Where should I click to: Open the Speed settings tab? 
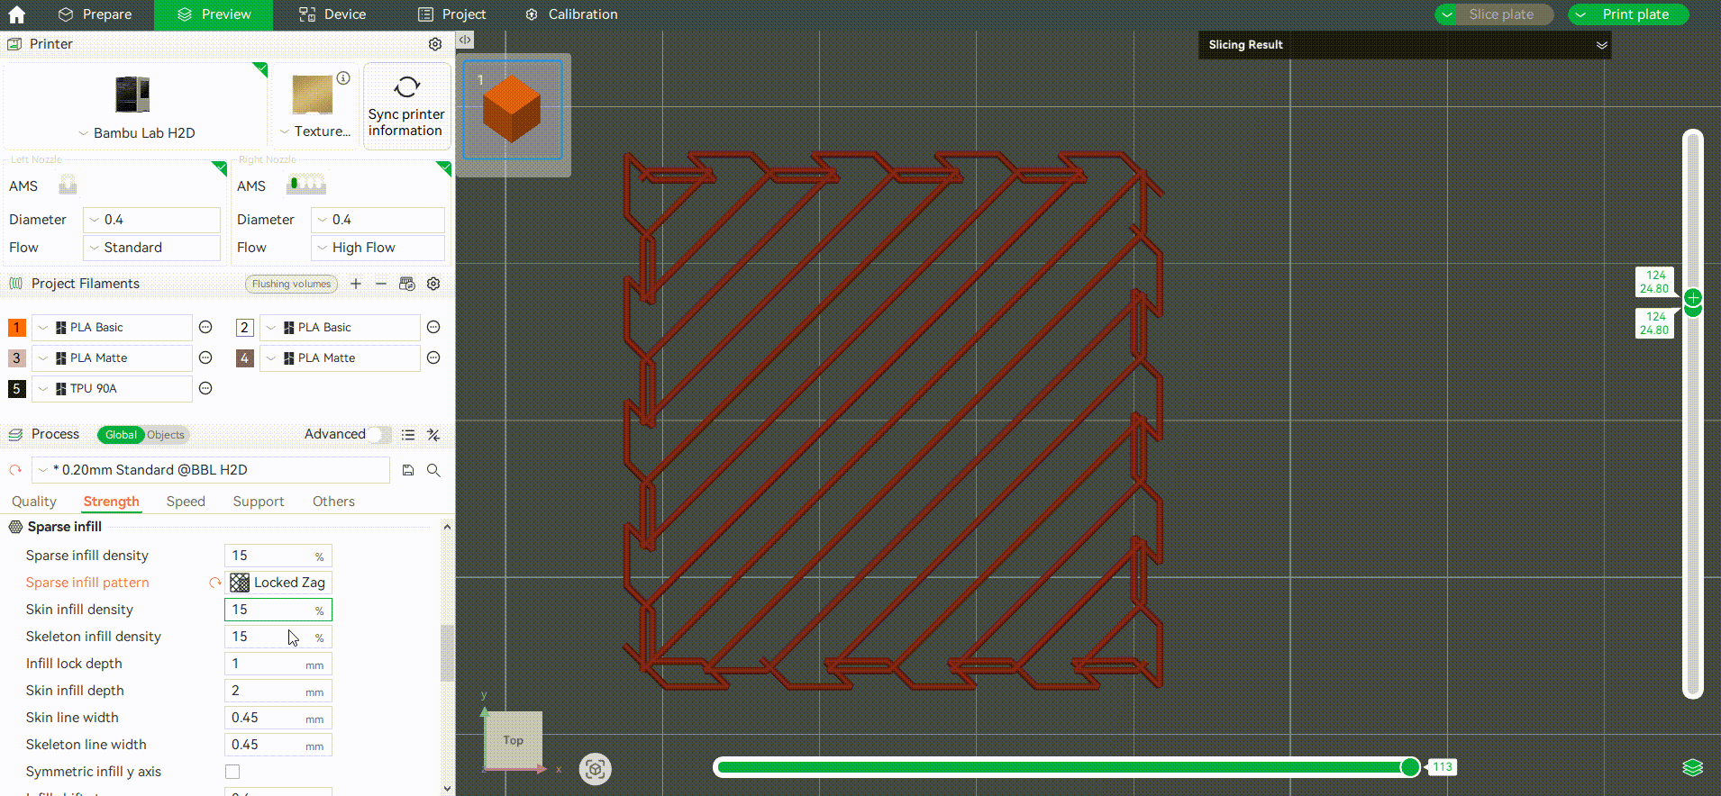[186, 502]
